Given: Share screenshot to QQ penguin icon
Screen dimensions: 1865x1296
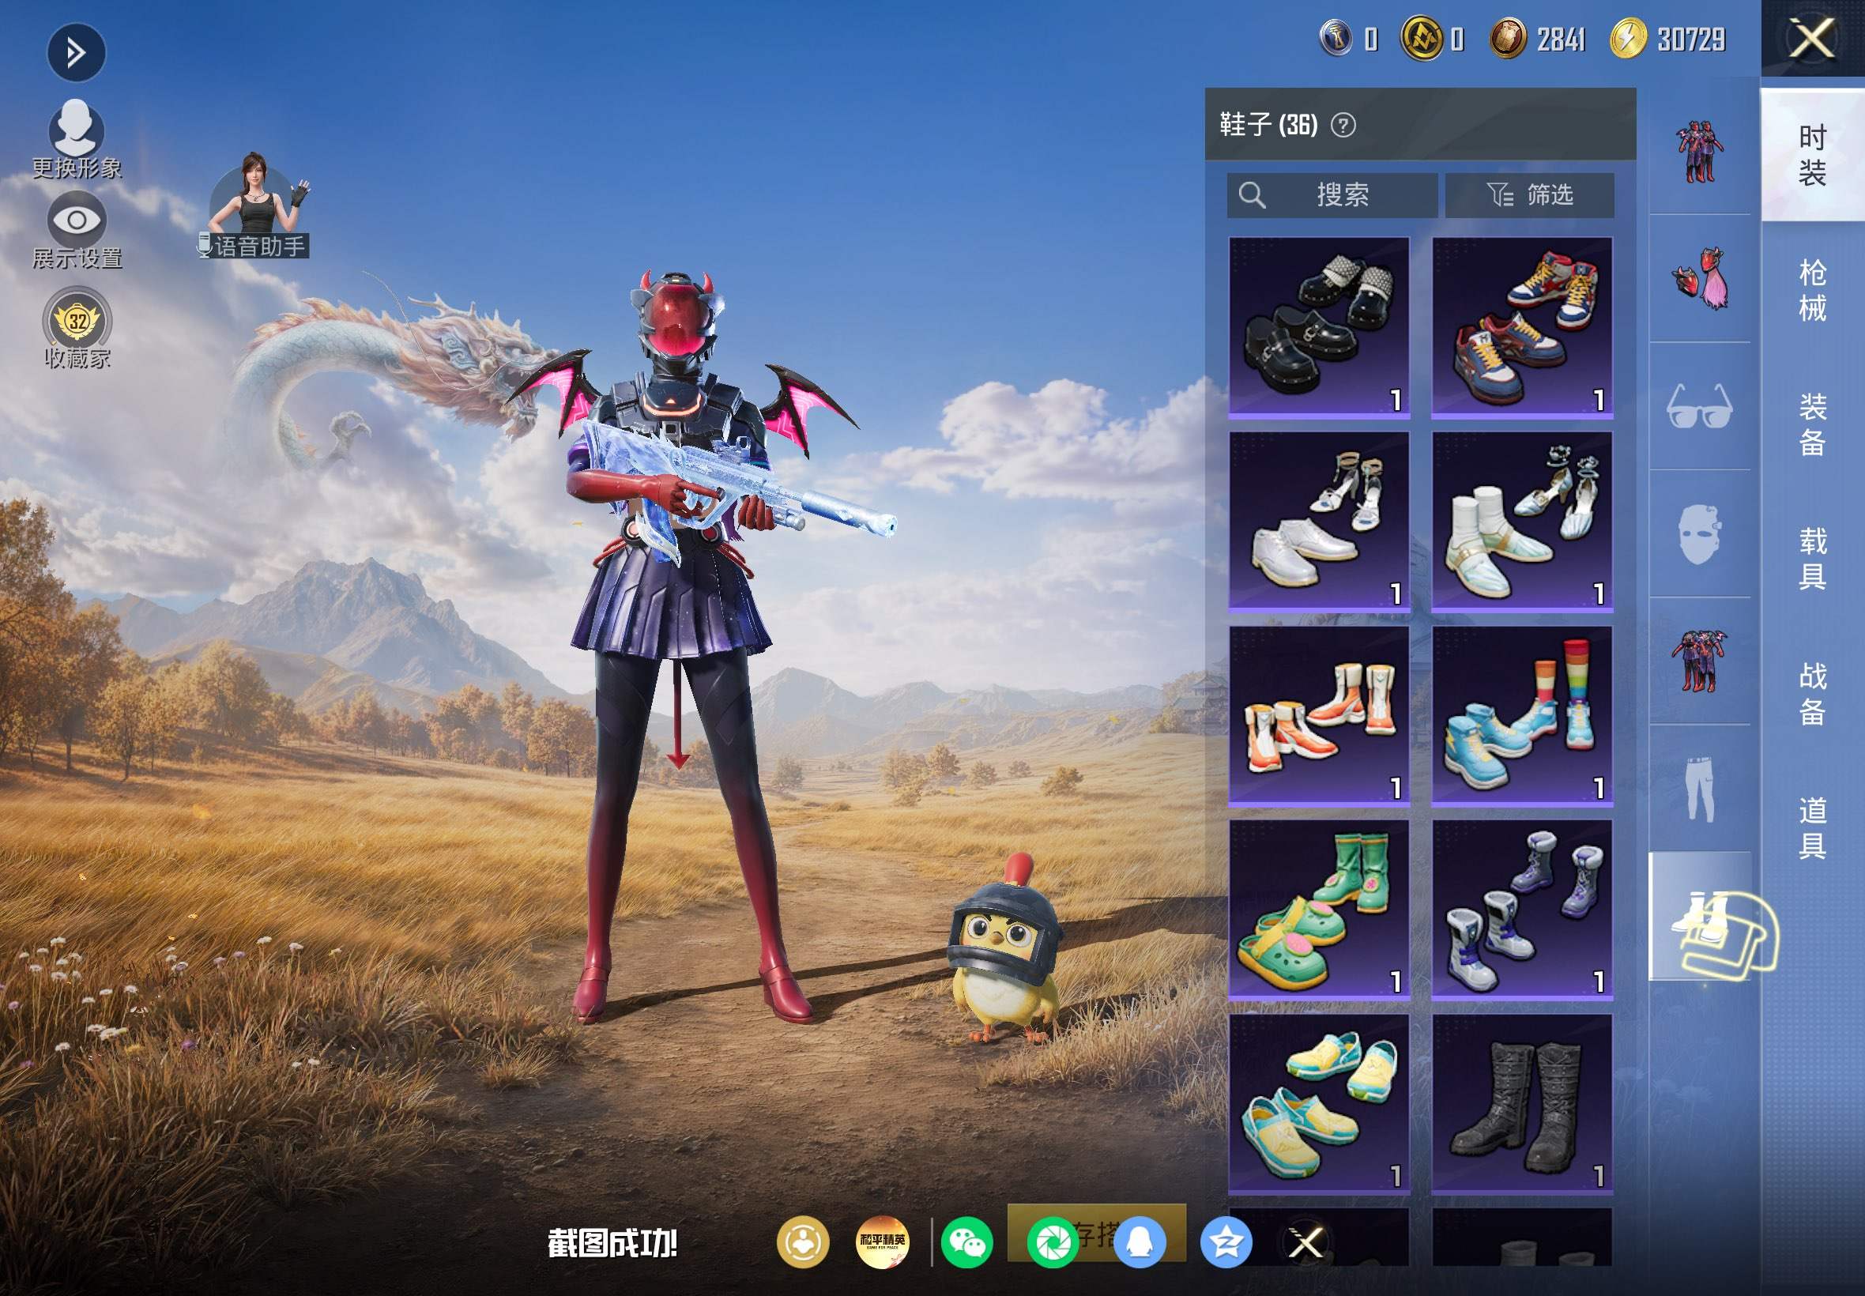Looking at the screenshot, I should point(1139,1242).
